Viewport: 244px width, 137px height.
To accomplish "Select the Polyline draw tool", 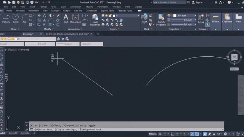I will pos(6,19).
